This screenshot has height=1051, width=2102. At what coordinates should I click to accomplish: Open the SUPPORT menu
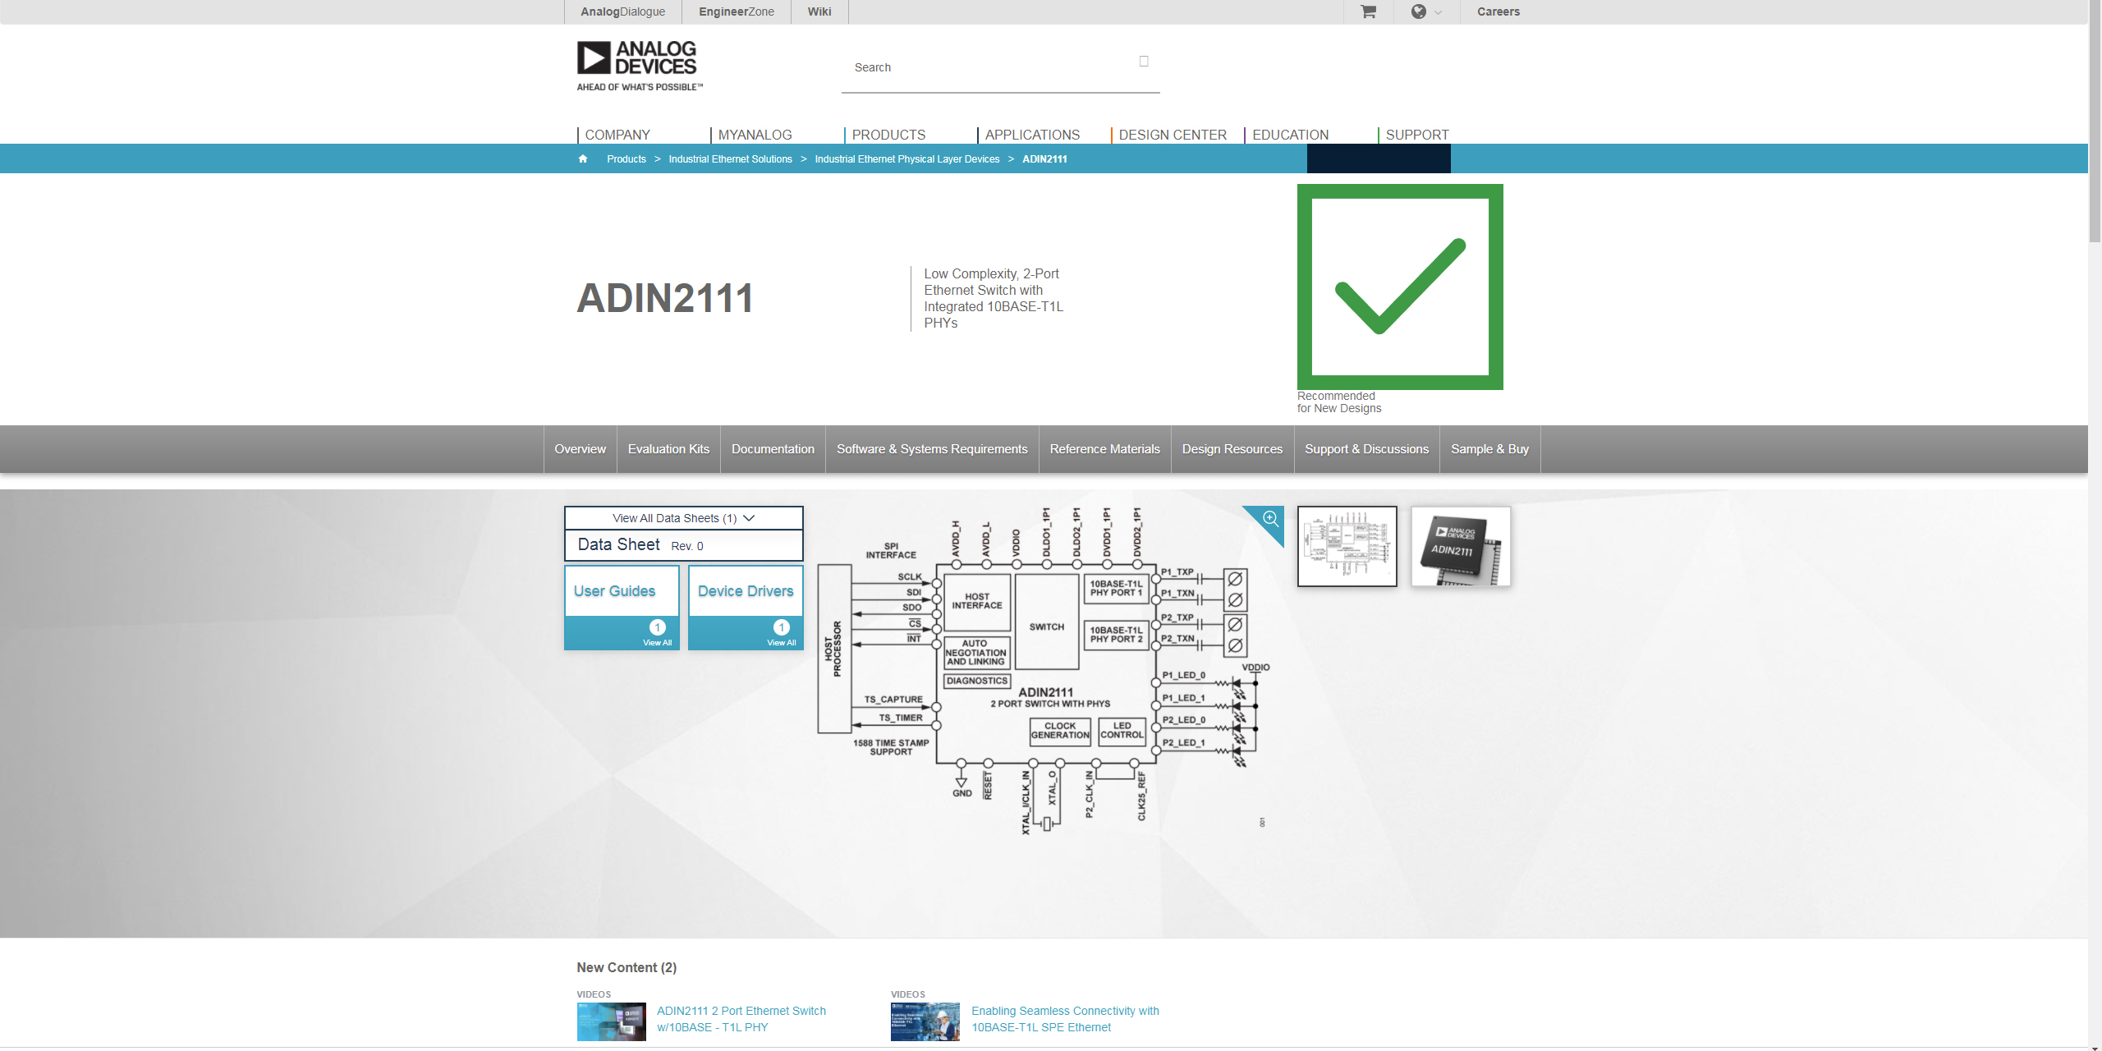pos(1417,135)
